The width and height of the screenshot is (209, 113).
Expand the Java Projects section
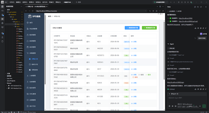click(x=11, y=81)
